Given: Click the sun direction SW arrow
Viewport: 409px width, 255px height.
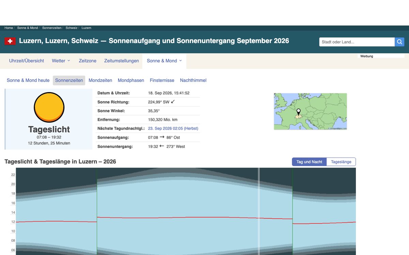Looking at the screenshot, I should pos(173,102).
